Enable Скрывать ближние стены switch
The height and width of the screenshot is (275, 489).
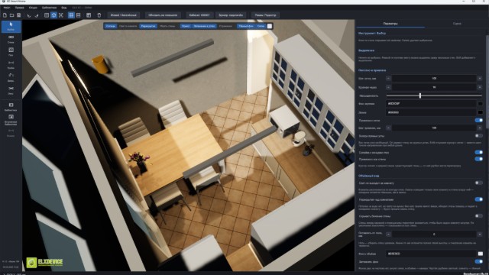click(478, 215)
